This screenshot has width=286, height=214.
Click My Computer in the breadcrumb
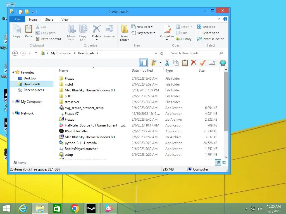(x=61, y=53)
